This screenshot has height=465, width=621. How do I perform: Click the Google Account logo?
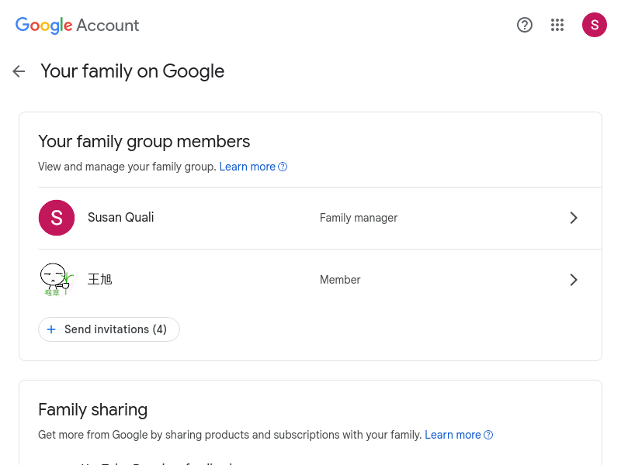click(78, 25)
